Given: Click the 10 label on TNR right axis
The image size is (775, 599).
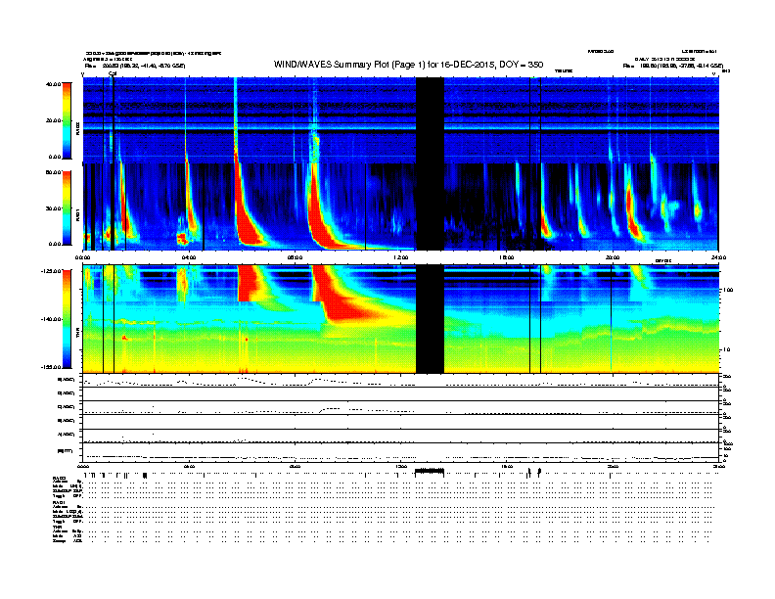Looking at the screenshot, I should pos(726,350).
